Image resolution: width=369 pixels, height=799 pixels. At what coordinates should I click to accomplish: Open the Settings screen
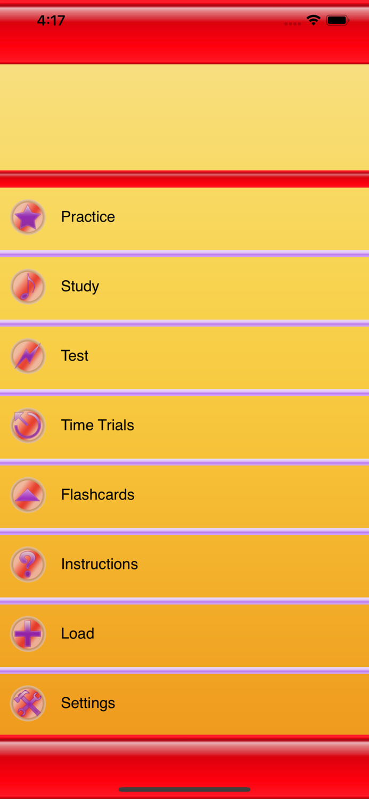pos(88,703)
